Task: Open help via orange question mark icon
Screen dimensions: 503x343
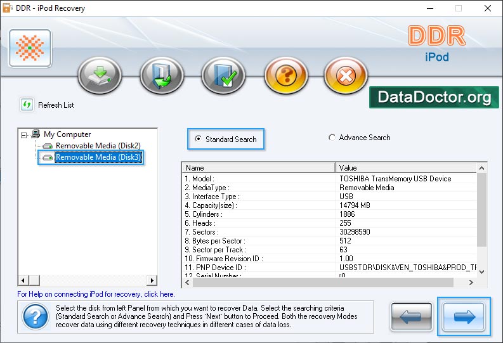Action: click(x=285, y=77)
